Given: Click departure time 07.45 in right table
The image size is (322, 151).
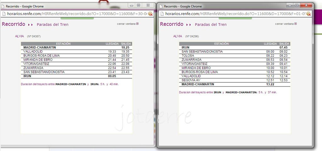Looking at the screenshot, I should (x=283, y=48).
